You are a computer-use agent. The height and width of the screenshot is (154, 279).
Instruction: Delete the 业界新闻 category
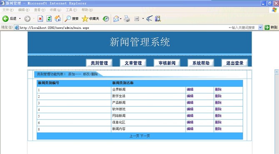pos(218,89)
